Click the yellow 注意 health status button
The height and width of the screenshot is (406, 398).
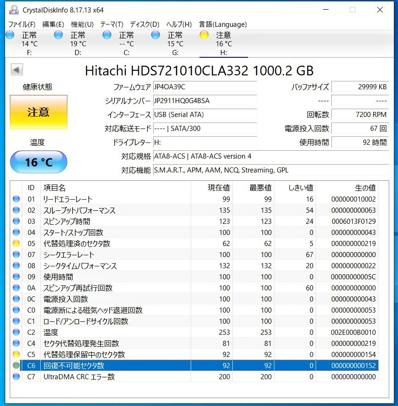pyautogui.click(x=38, y=112)
